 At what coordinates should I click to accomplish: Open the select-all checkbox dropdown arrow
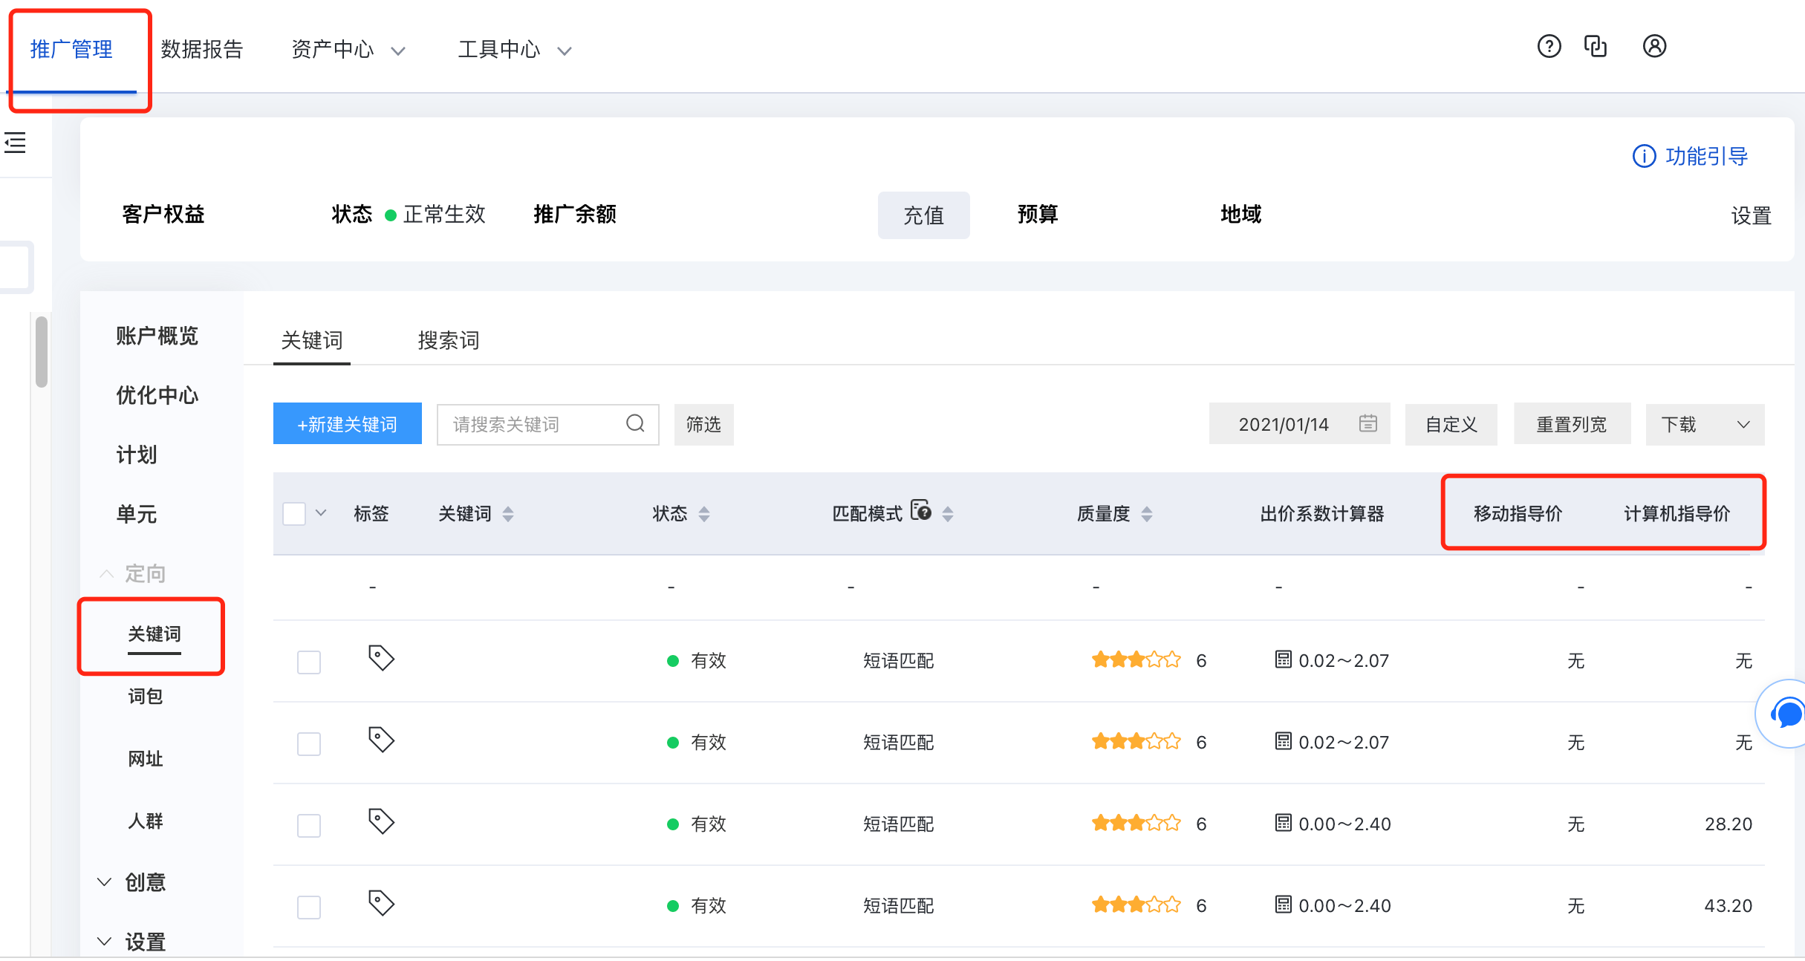321,513
